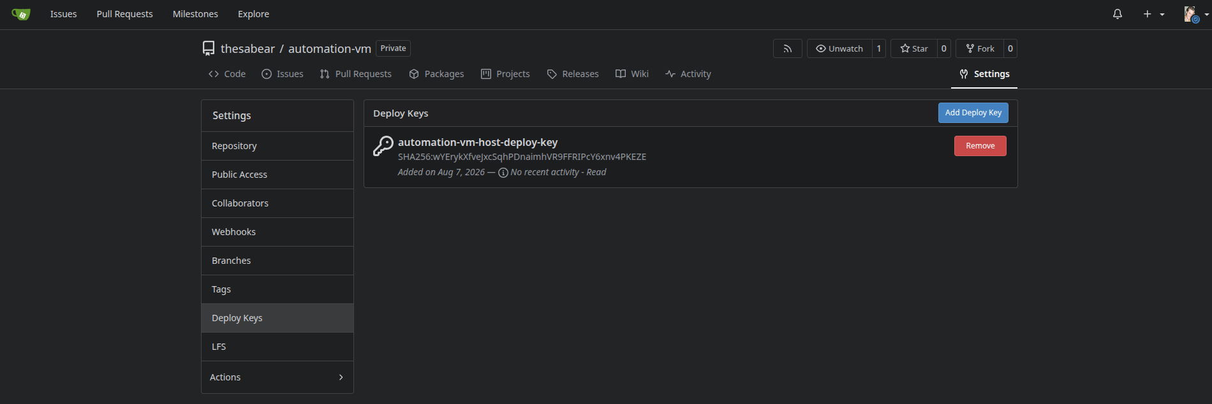Open Pull Requests in top navigation bar
Image resolution: width=1212 pixels, height=404 pixels.
tap(125, 14)
